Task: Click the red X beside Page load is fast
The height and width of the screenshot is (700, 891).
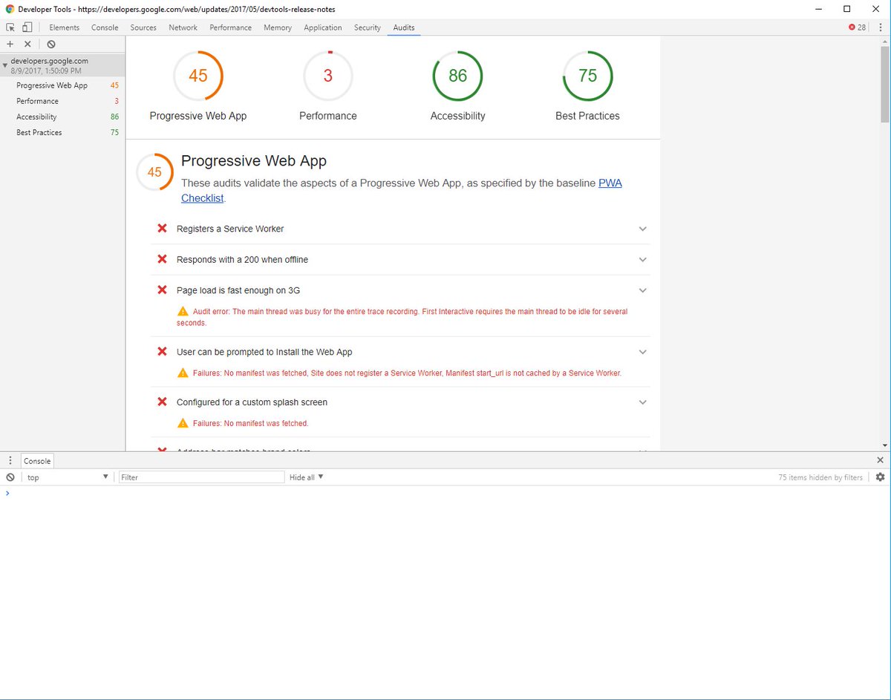Action: point(162,290)
